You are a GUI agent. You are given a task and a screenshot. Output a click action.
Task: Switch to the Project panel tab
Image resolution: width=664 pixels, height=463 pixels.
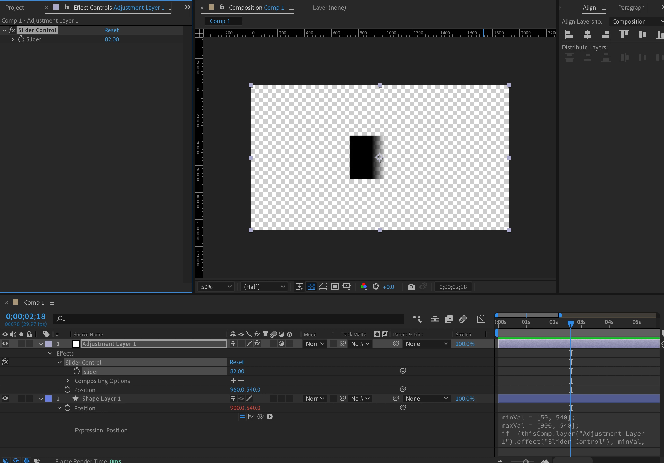(15, 8)
